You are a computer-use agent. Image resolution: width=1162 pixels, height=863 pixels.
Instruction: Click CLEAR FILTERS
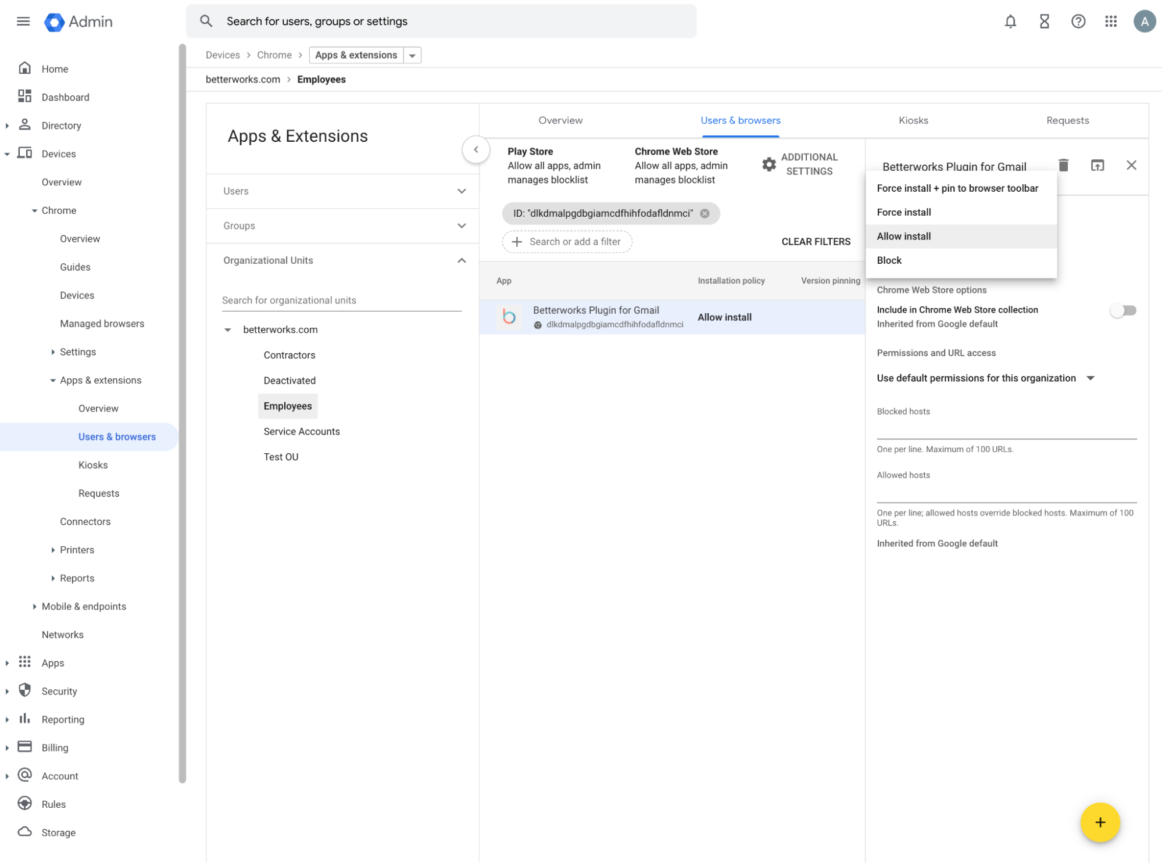click(815, 242)
